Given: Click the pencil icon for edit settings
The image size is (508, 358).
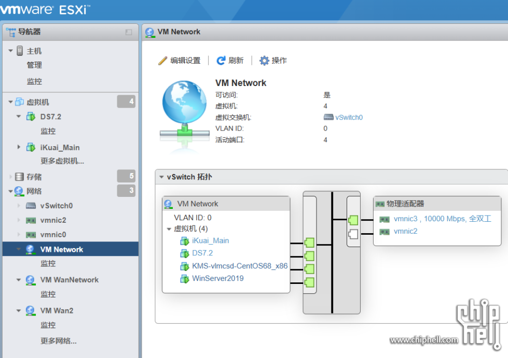Looking at the screenshot, I should (162, 61).
